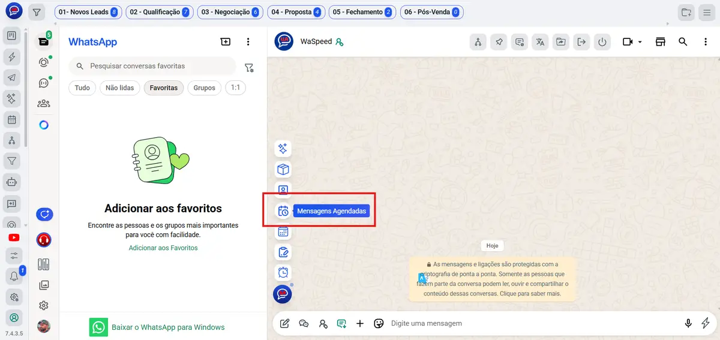Open the 02 - Qualificação funnel stage
This screenshot has width=720, height=340.
click(160, 12)
